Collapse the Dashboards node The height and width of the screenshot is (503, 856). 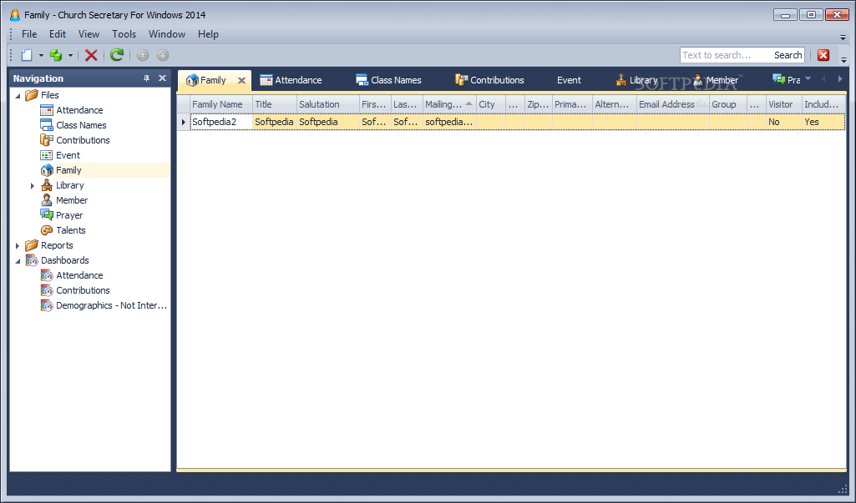click(x=18, y=261)
